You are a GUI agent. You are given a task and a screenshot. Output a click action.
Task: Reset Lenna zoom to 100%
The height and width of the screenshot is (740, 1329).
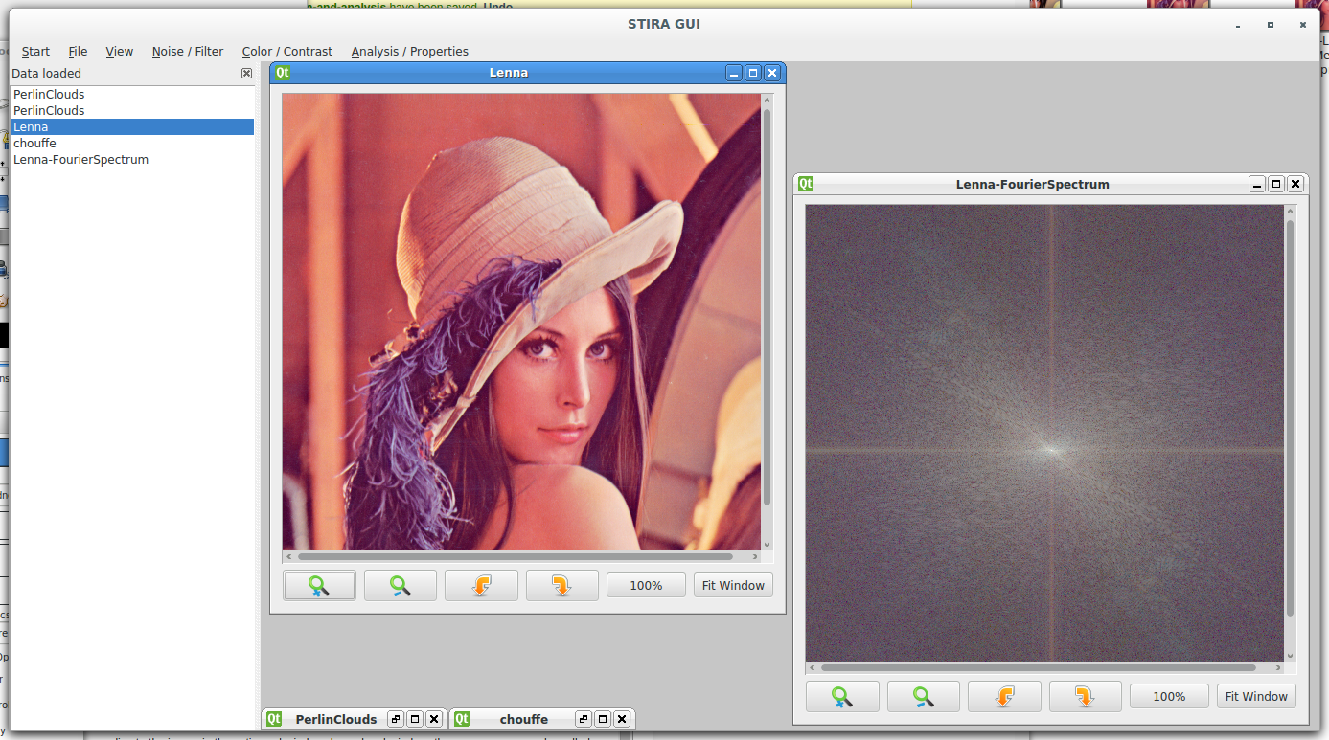pyautogui.click(x=646, y=585)
